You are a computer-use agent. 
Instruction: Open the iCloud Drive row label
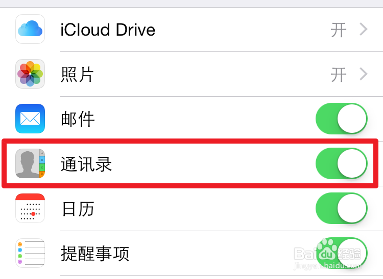click(x=108, y=30)
